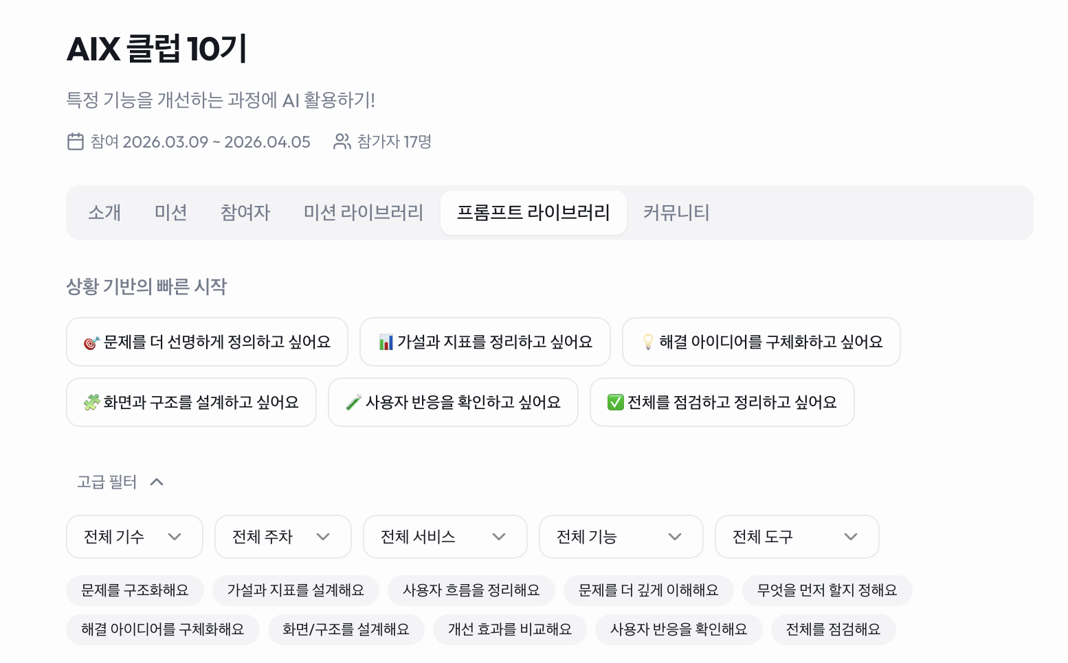This screenshot has width=1068, height=663.
Task: Click the puzzle piece icon on 화면과 구조 chip
Action: 91,402
